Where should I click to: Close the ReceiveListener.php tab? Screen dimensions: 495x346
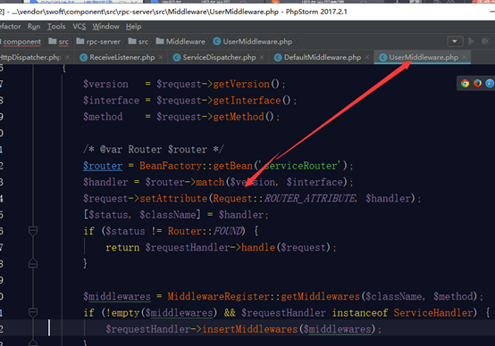[161, 57]
